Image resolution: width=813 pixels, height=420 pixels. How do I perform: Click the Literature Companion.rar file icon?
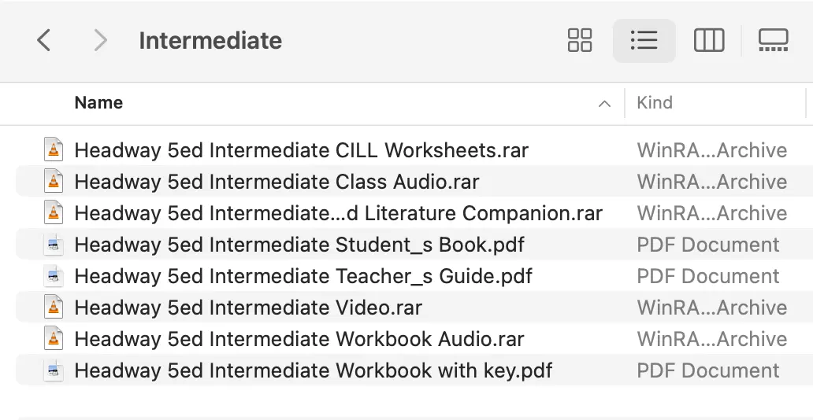coord(54,213)
